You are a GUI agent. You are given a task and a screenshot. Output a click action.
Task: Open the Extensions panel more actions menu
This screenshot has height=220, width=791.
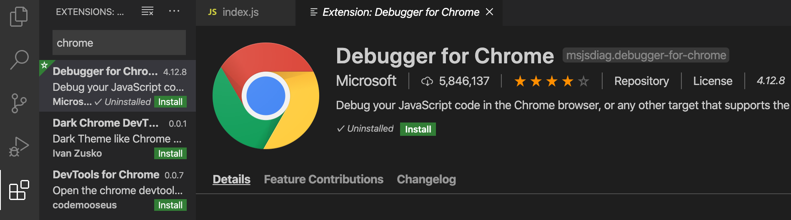coord(174,11)
